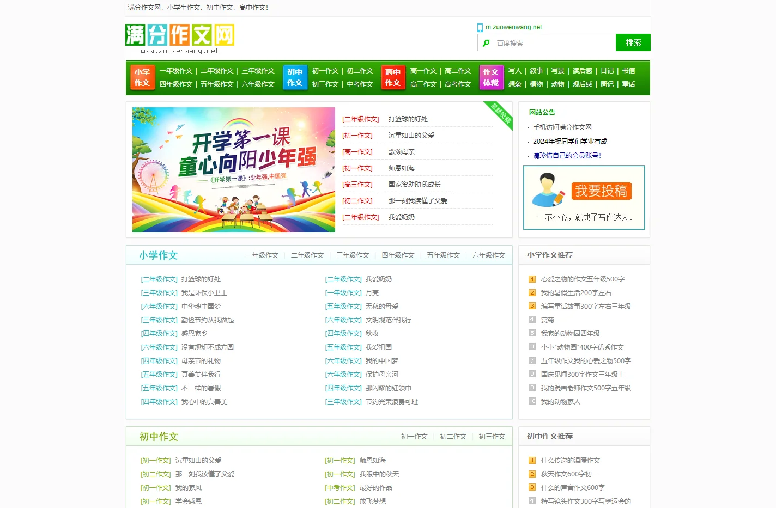Select 一年级作文 in the green navigation bar
Viewport: 776px width, 508px height.
[x=176, y=71]
